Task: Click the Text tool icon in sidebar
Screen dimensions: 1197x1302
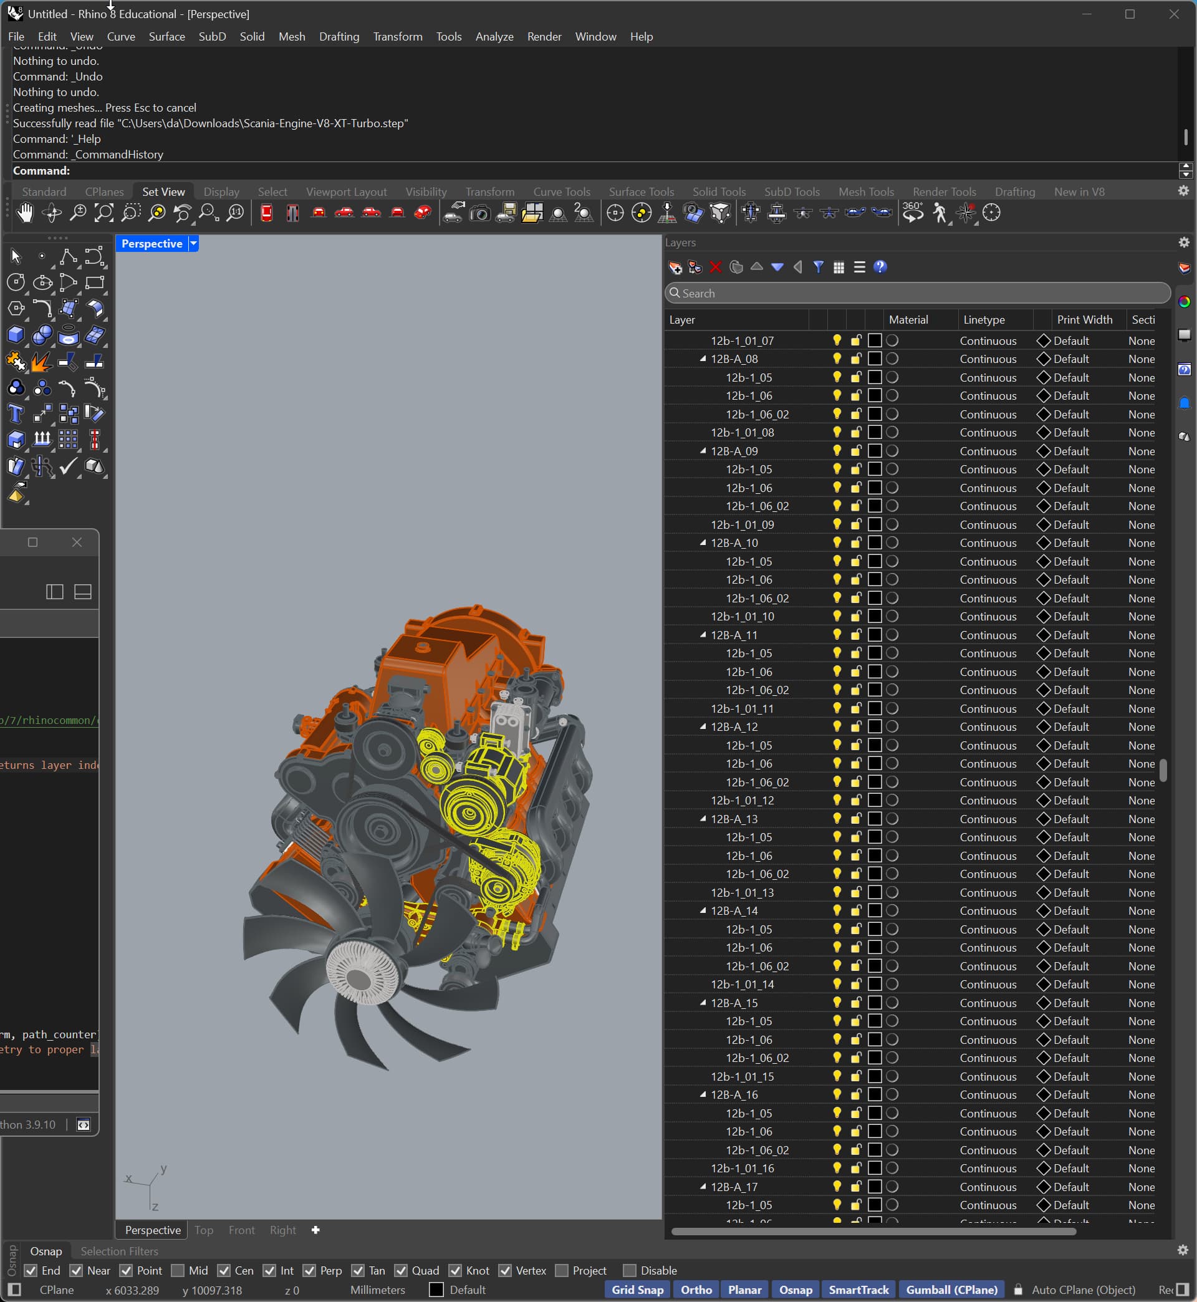Action: [16, 413]
